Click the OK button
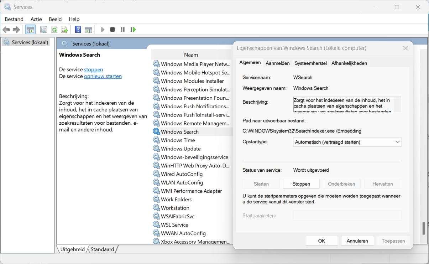Image resolution: width=429 pixels, height=264 pixels. pyautogui.click(x=321, y=241)
